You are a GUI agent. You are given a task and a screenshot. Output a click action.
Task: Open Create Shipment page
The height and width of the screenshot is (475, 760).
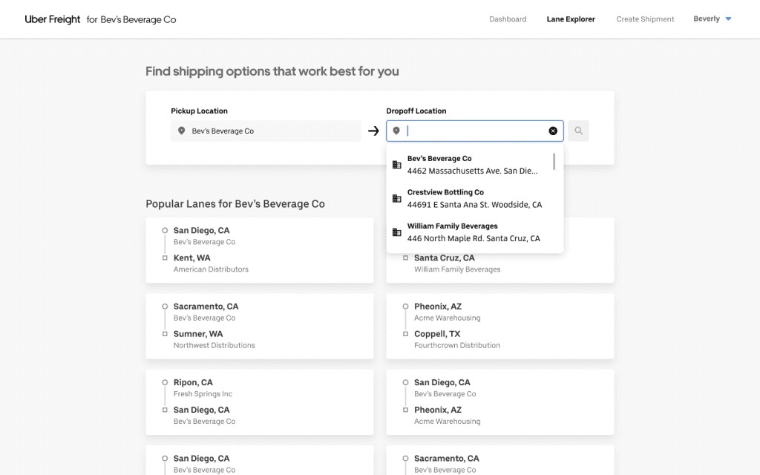click(645, 19)
